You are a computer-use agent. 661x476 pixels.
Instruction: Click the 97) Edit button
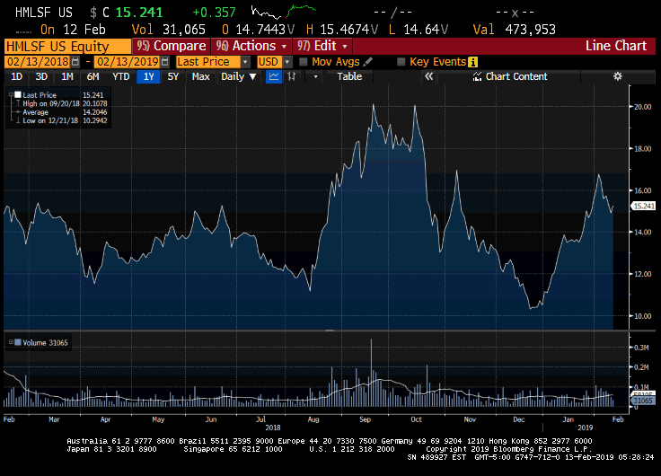pyautogui.click(x=322, y=46)
